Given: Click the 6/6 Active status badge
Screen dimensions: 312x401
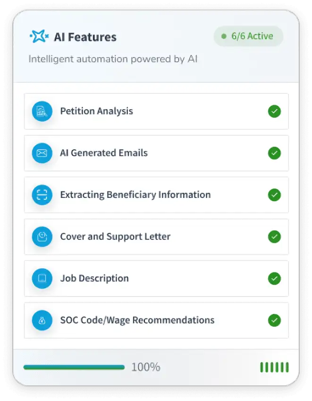Looking at the screenshot, I should tap(248, 36).
